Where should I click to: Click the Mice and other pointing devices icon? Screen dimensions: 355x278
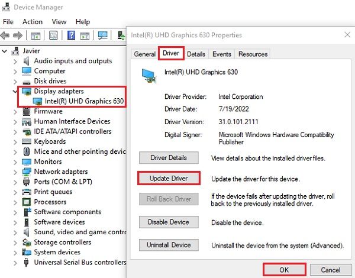27,151
